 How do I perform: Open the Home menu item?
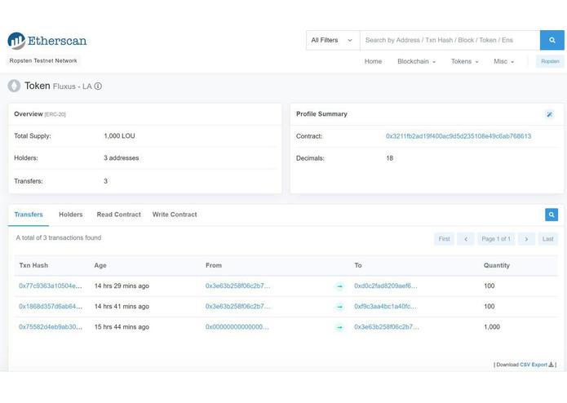tap(373, 61)
